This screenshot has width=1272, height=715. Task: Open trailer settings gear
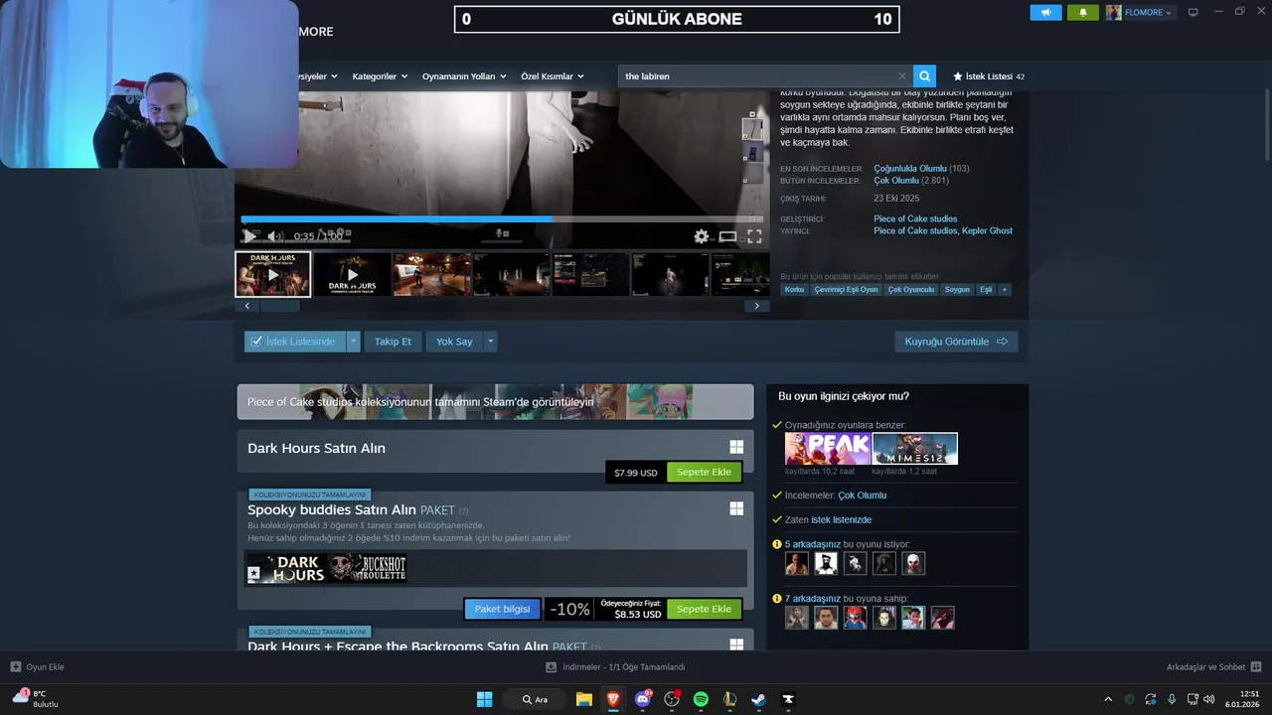coord(702,236)
